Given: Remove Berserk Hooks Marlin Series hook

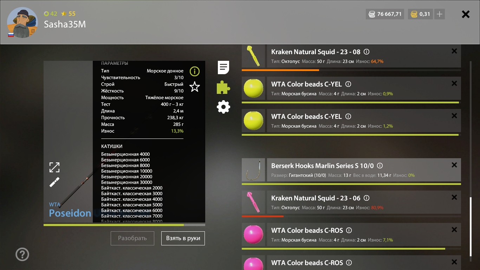Looking at the screenshot, I should click(x=454, y=165).
